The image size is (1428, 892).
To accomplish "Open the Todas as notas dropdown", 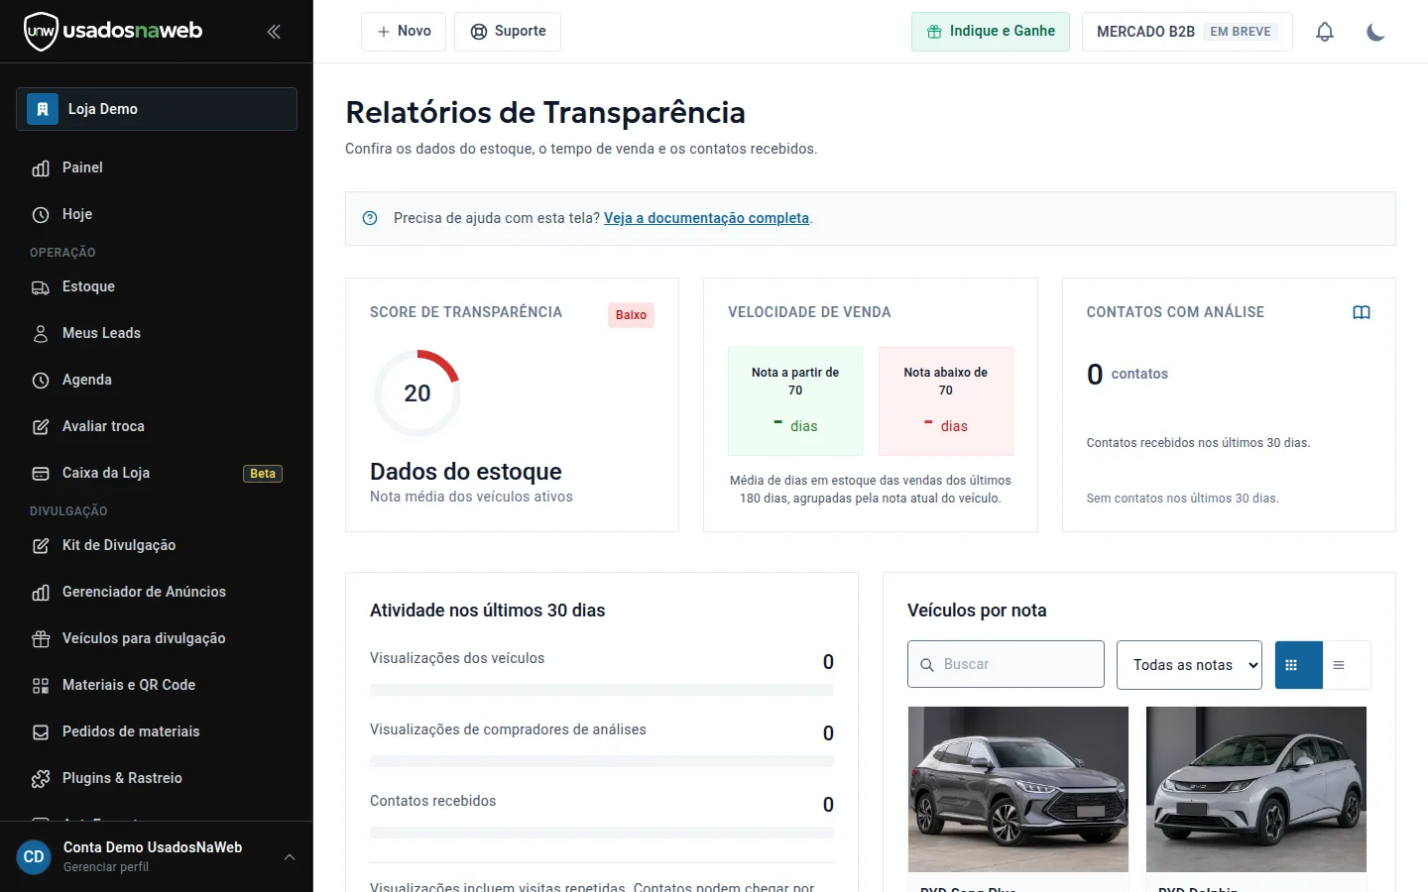I will tap(1189, 665).
